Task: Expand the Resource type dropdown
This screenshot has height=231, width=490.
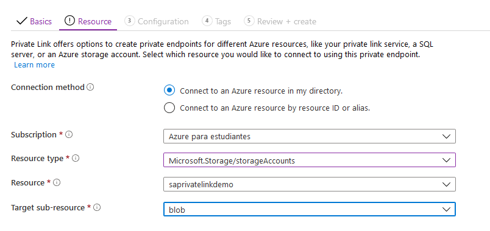Action: click(310, 160)
